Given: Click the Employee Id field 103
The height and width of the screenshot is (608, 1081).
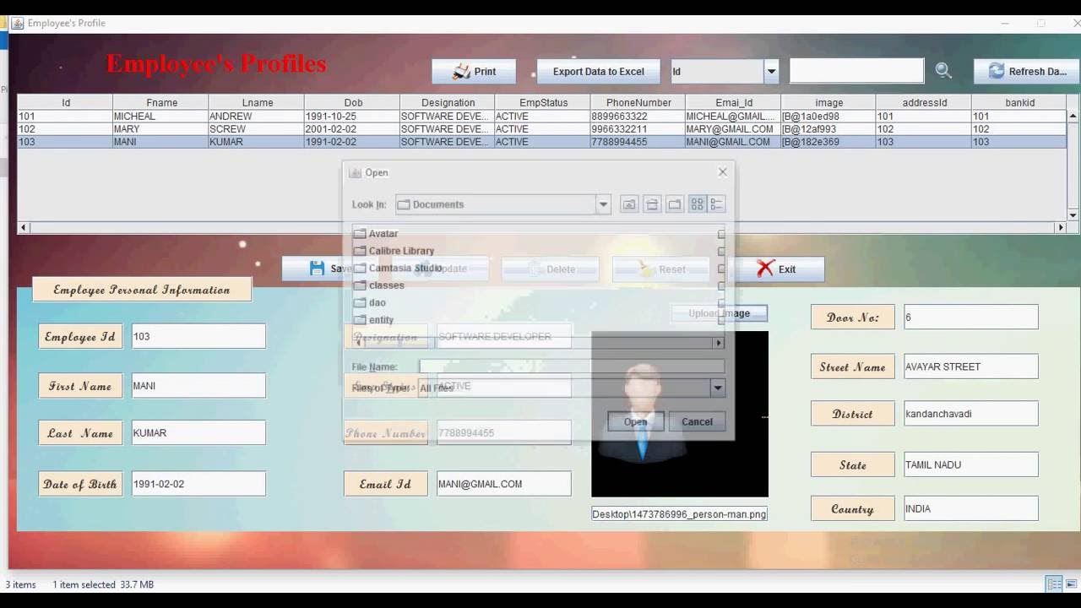Looking at the screenshot, I should coord(198,336).
